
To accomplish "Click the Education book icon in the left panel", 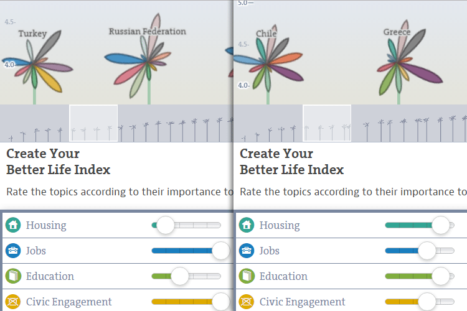I will point(13,276).
